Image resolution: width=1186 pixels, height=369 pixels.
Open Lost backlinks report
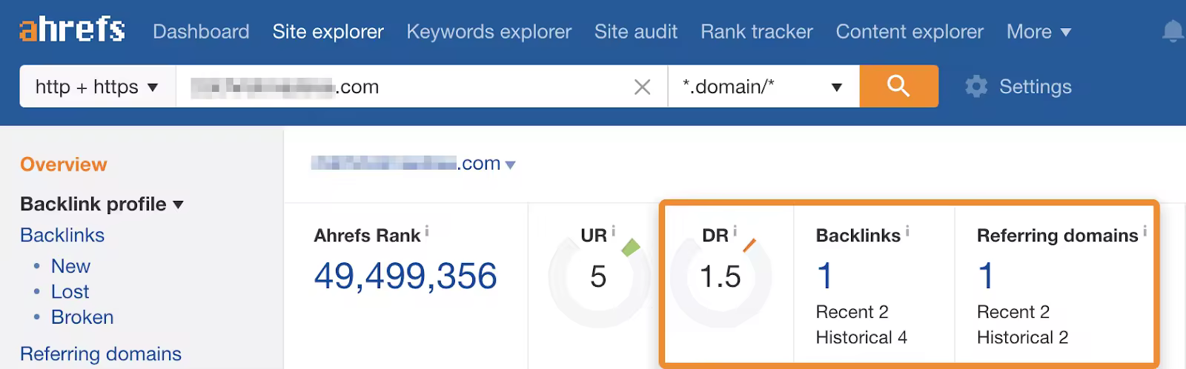click(x=70, y=292)
